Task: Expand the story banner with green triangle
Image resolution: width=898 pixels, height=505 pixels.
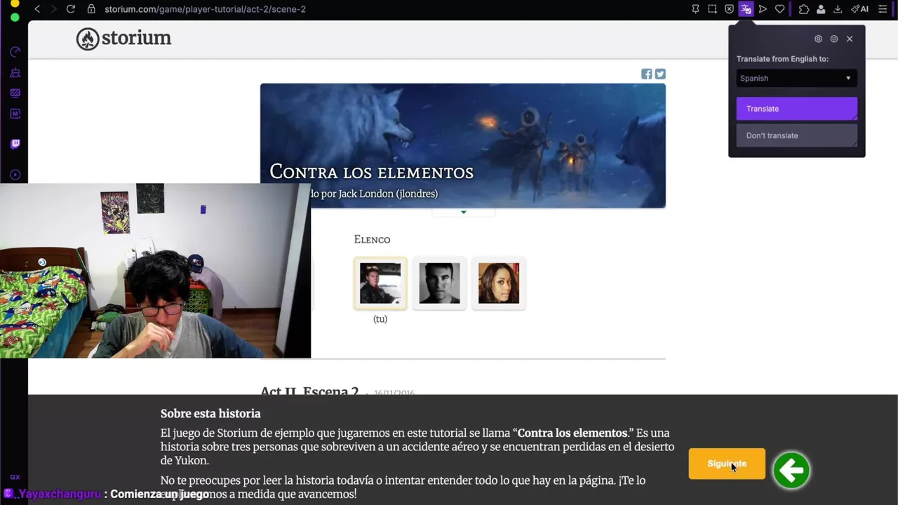Action: tap(463, 212)
